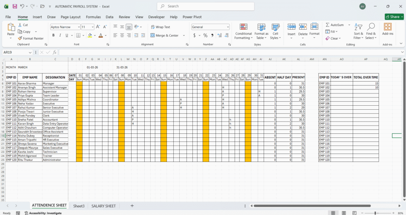Open font size dropdown showing 11
This screenshot has height=215, width=406.
[93, 27]
